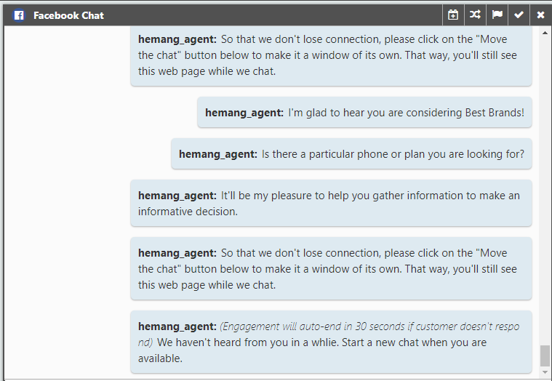Click the scrollbar down arrow
The width and height of the screenshot is (552, 381).
[x=545, y=372]
